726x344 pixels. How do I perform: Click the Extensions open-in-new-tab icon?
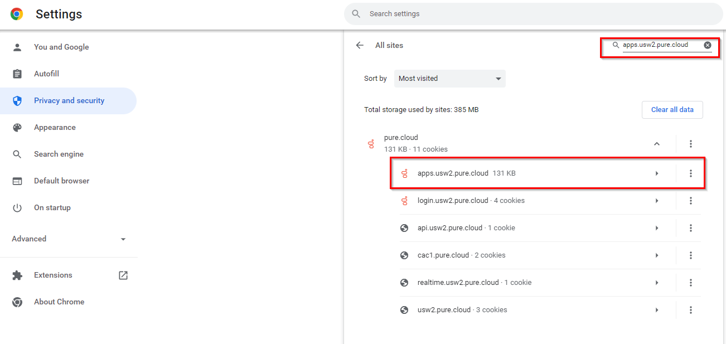[123, 275]
